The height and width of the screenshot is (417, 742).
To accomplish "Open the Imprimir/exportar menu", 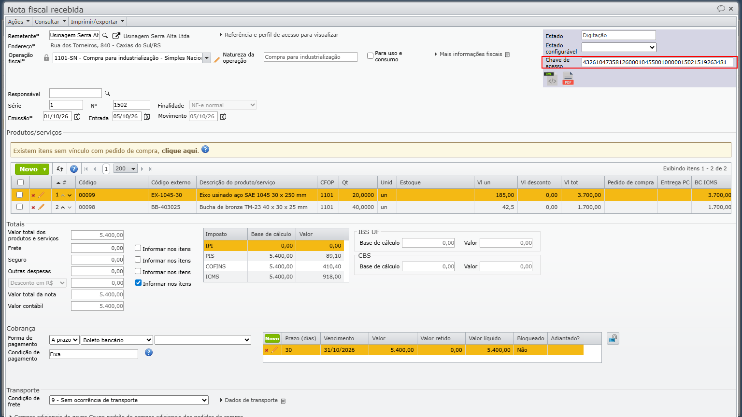I will click(x=98, y=21).
